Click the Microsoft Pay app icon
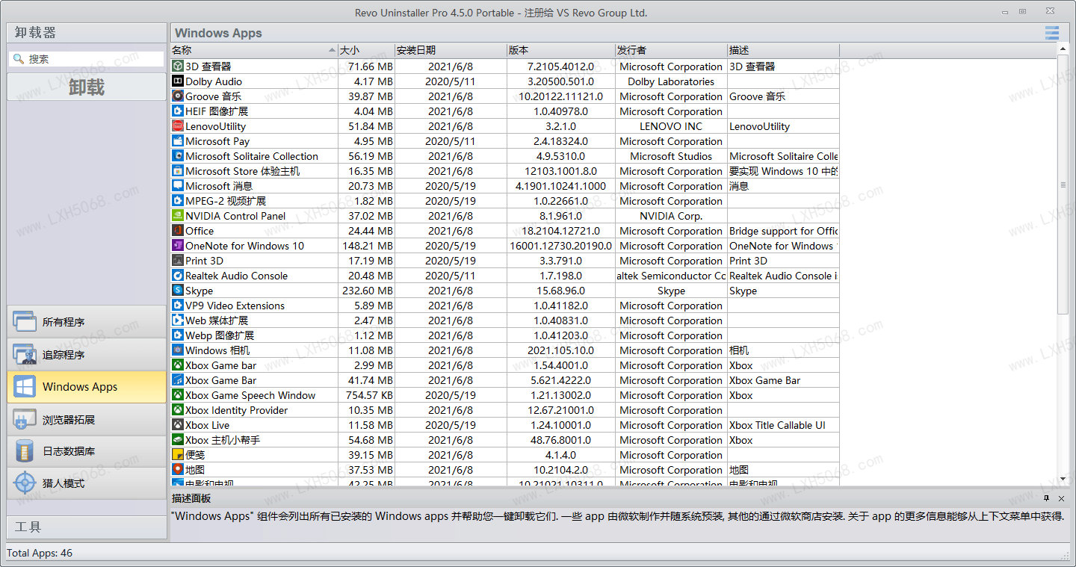The width and height of the screenshot is (1076, 567). pyautogui.click(x=178, y=141)
